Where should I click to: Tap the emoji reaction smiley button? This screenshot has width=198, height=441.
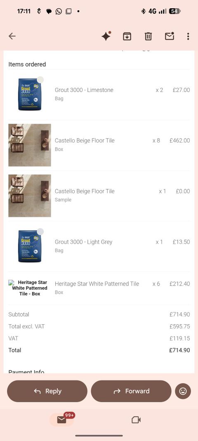pos(183,391)
